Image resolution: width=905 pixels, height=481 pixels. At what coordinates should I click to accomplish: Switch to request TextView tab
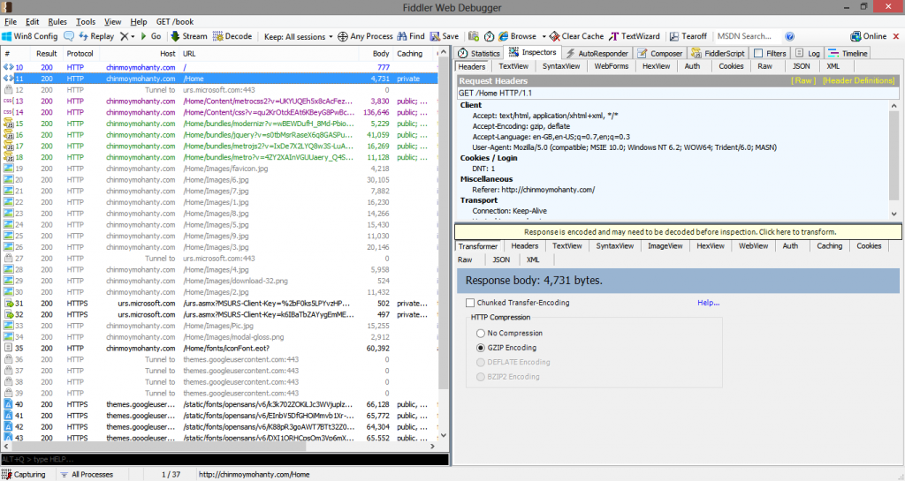coord(513,66)
